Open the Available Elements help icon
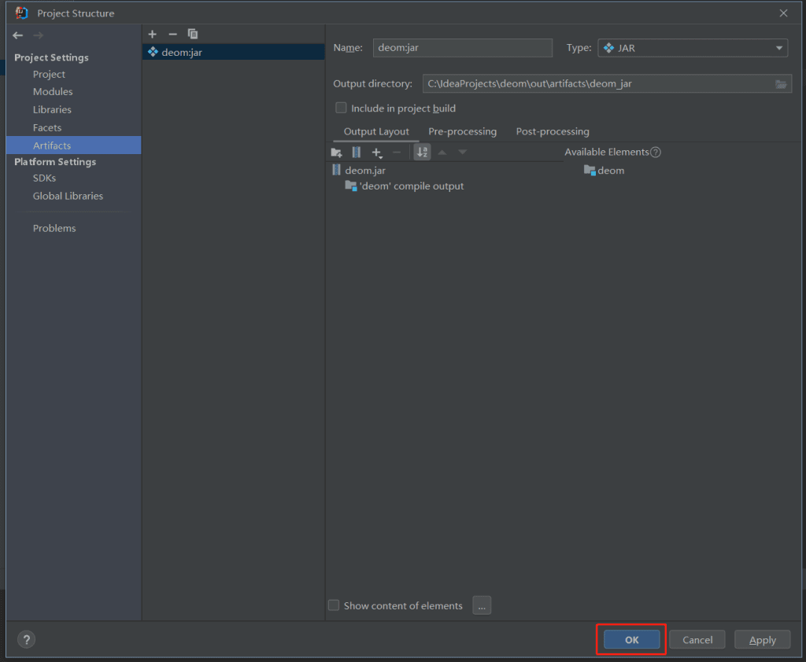 656,153
